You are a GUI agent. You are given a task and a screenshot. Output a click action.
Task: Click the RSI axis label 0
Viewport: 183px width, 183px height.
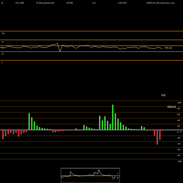pyautogui.click(x=2, y=63)
